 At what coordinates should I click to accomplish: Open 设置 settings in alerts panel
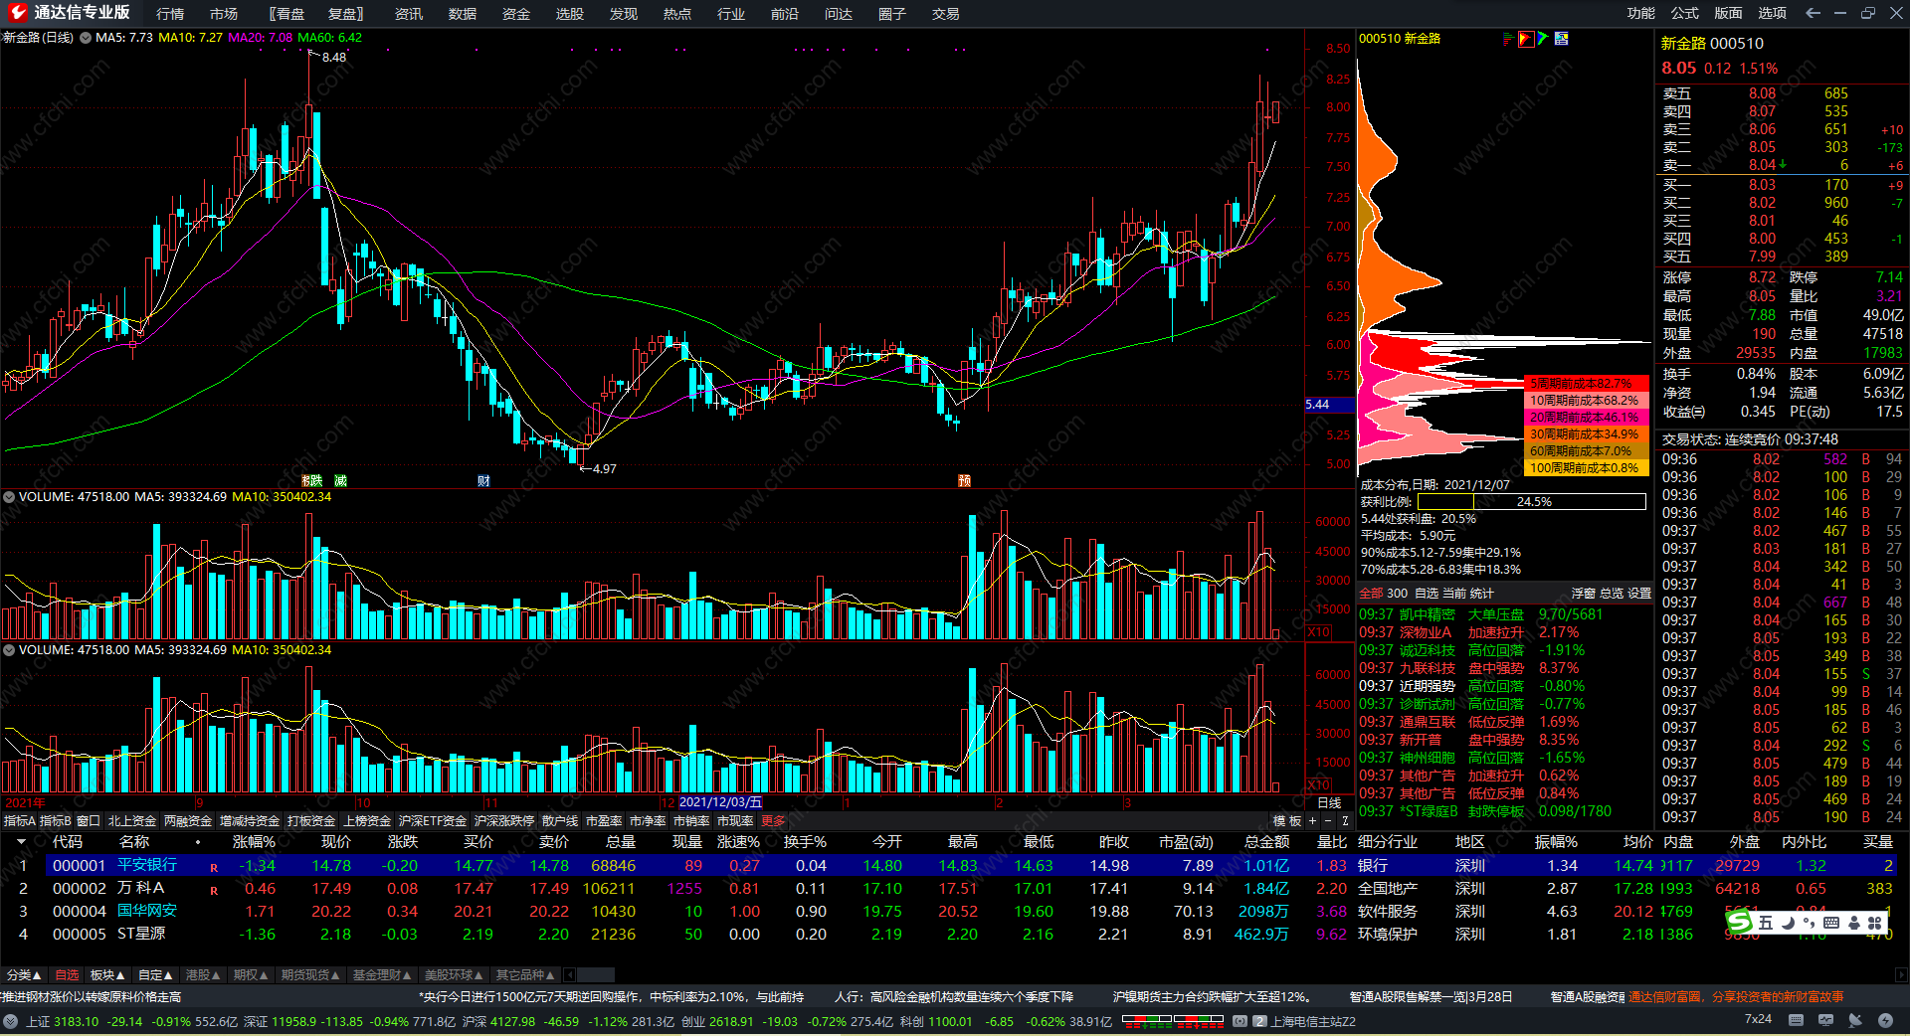click(x=1639, y=594)
